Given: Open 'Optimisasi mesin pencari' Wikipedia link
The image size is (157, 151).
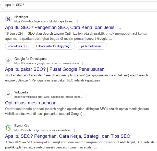Looking at the screenshot, I should coord(31,103).
